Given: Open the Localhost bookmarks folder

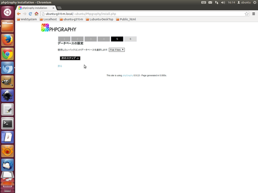Looking at the screenshot, I should click(x=48, y=19).
